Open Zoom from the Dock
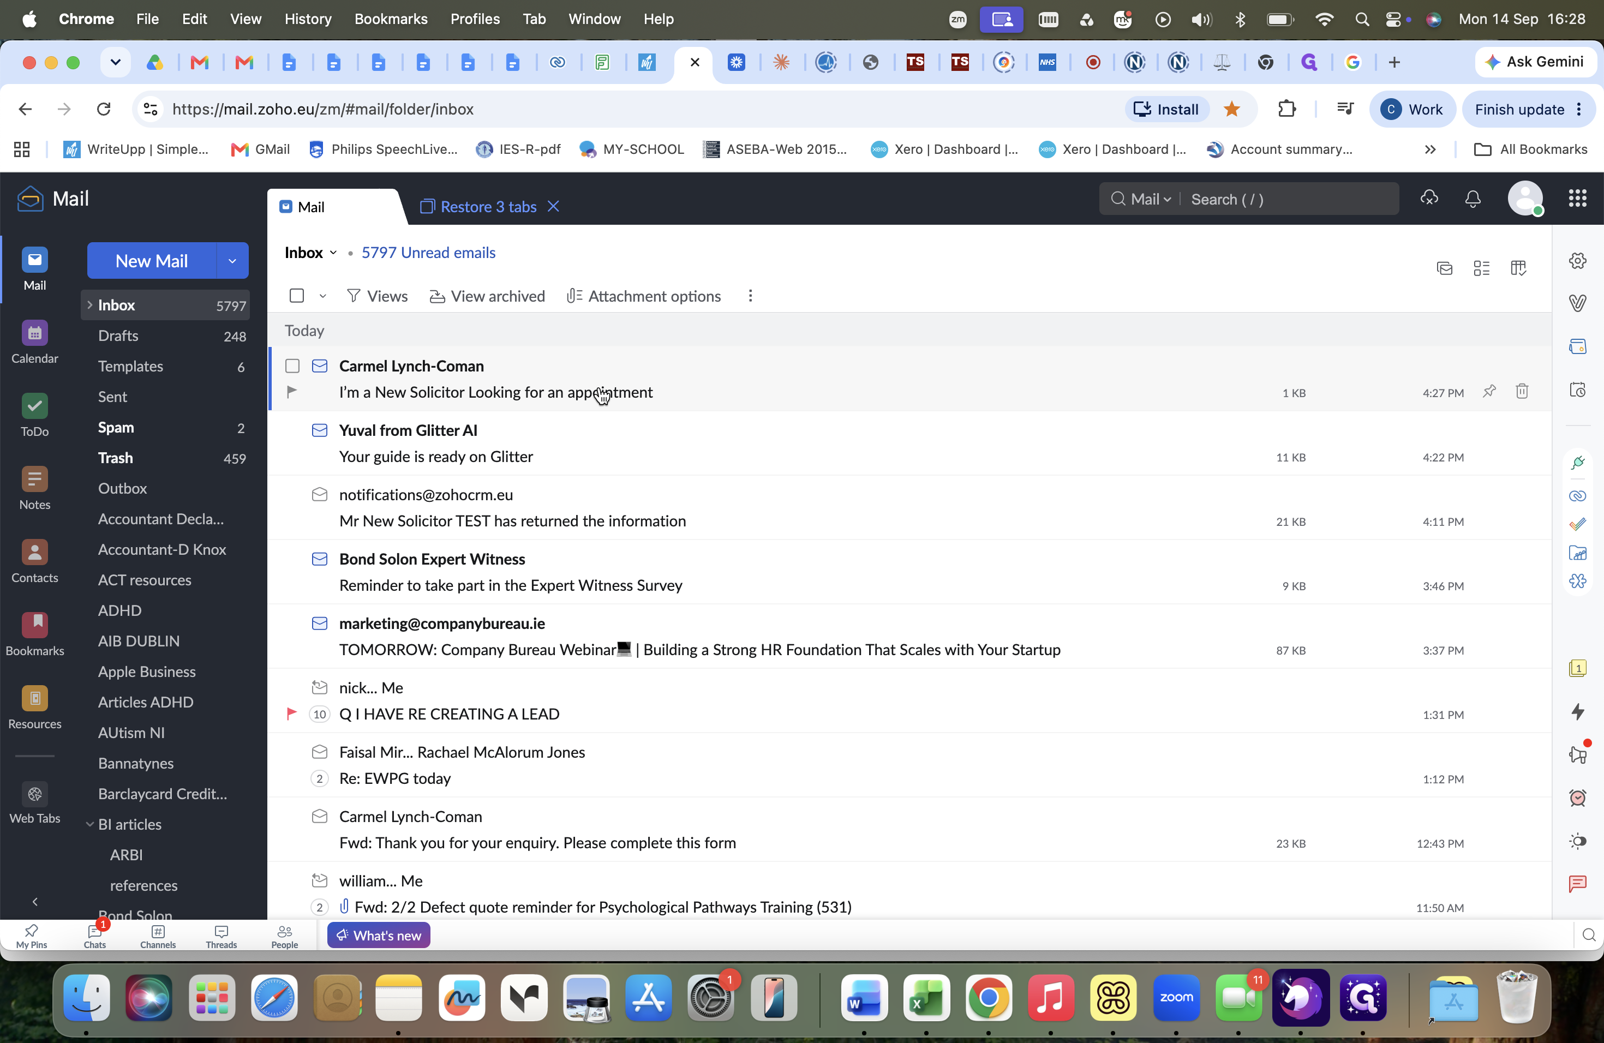The image size is (1604, 1043). (x=1176, y=997)
